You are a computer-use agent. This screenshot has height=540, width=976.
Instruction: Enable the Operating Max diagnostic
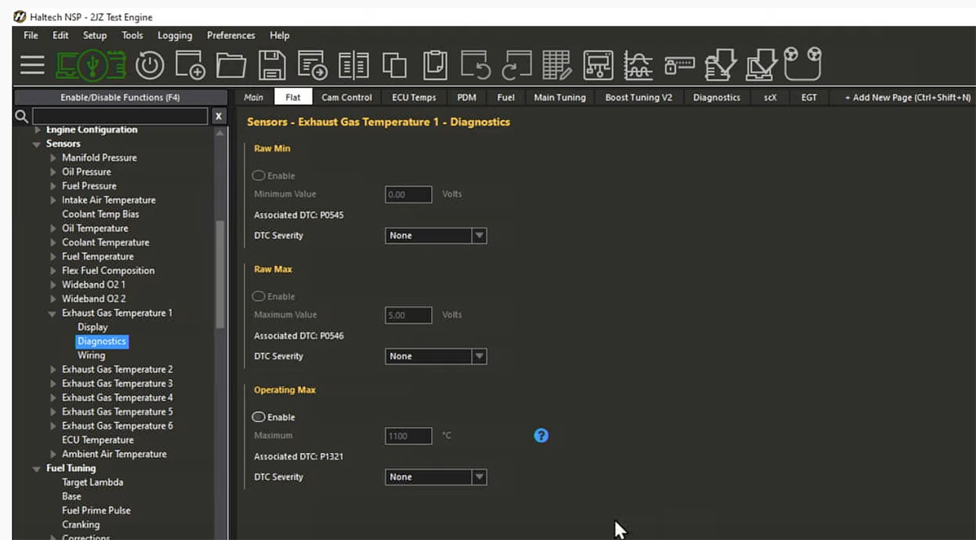pyautogui.click(x=259, y=417)
